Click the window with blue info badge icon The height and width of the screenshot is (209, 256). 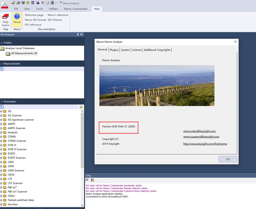click(38, 3)
